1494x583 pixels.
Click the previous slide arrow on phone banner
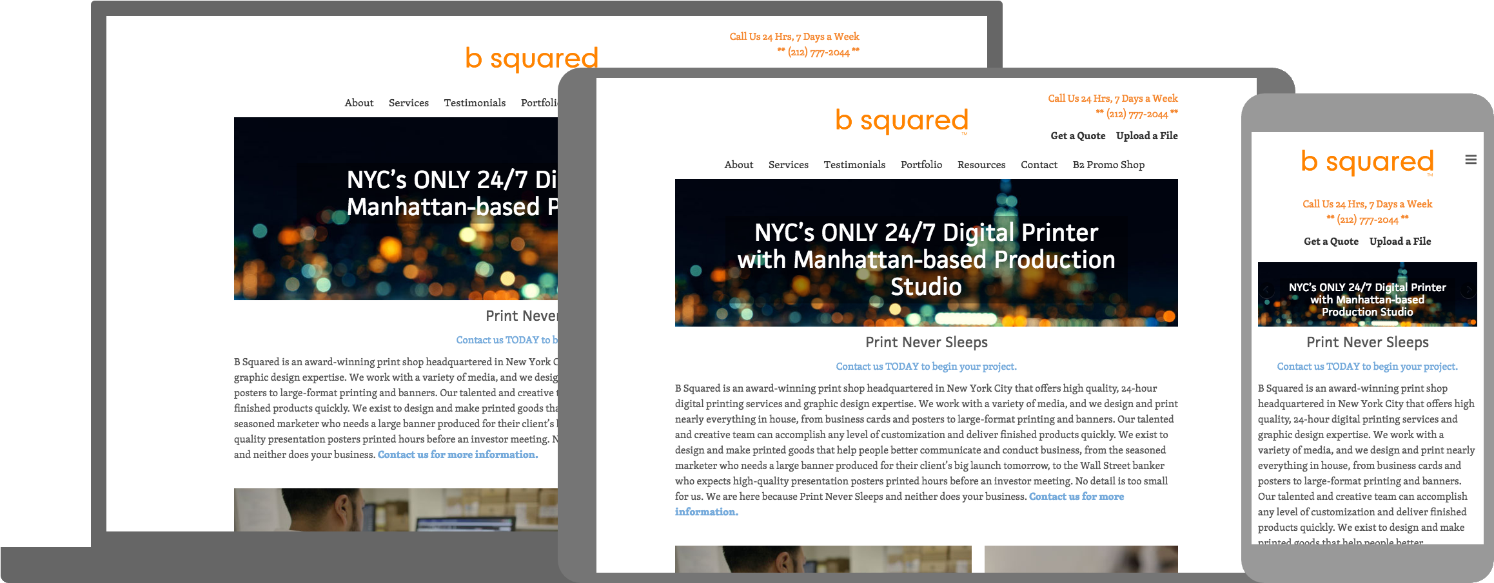1267,292
